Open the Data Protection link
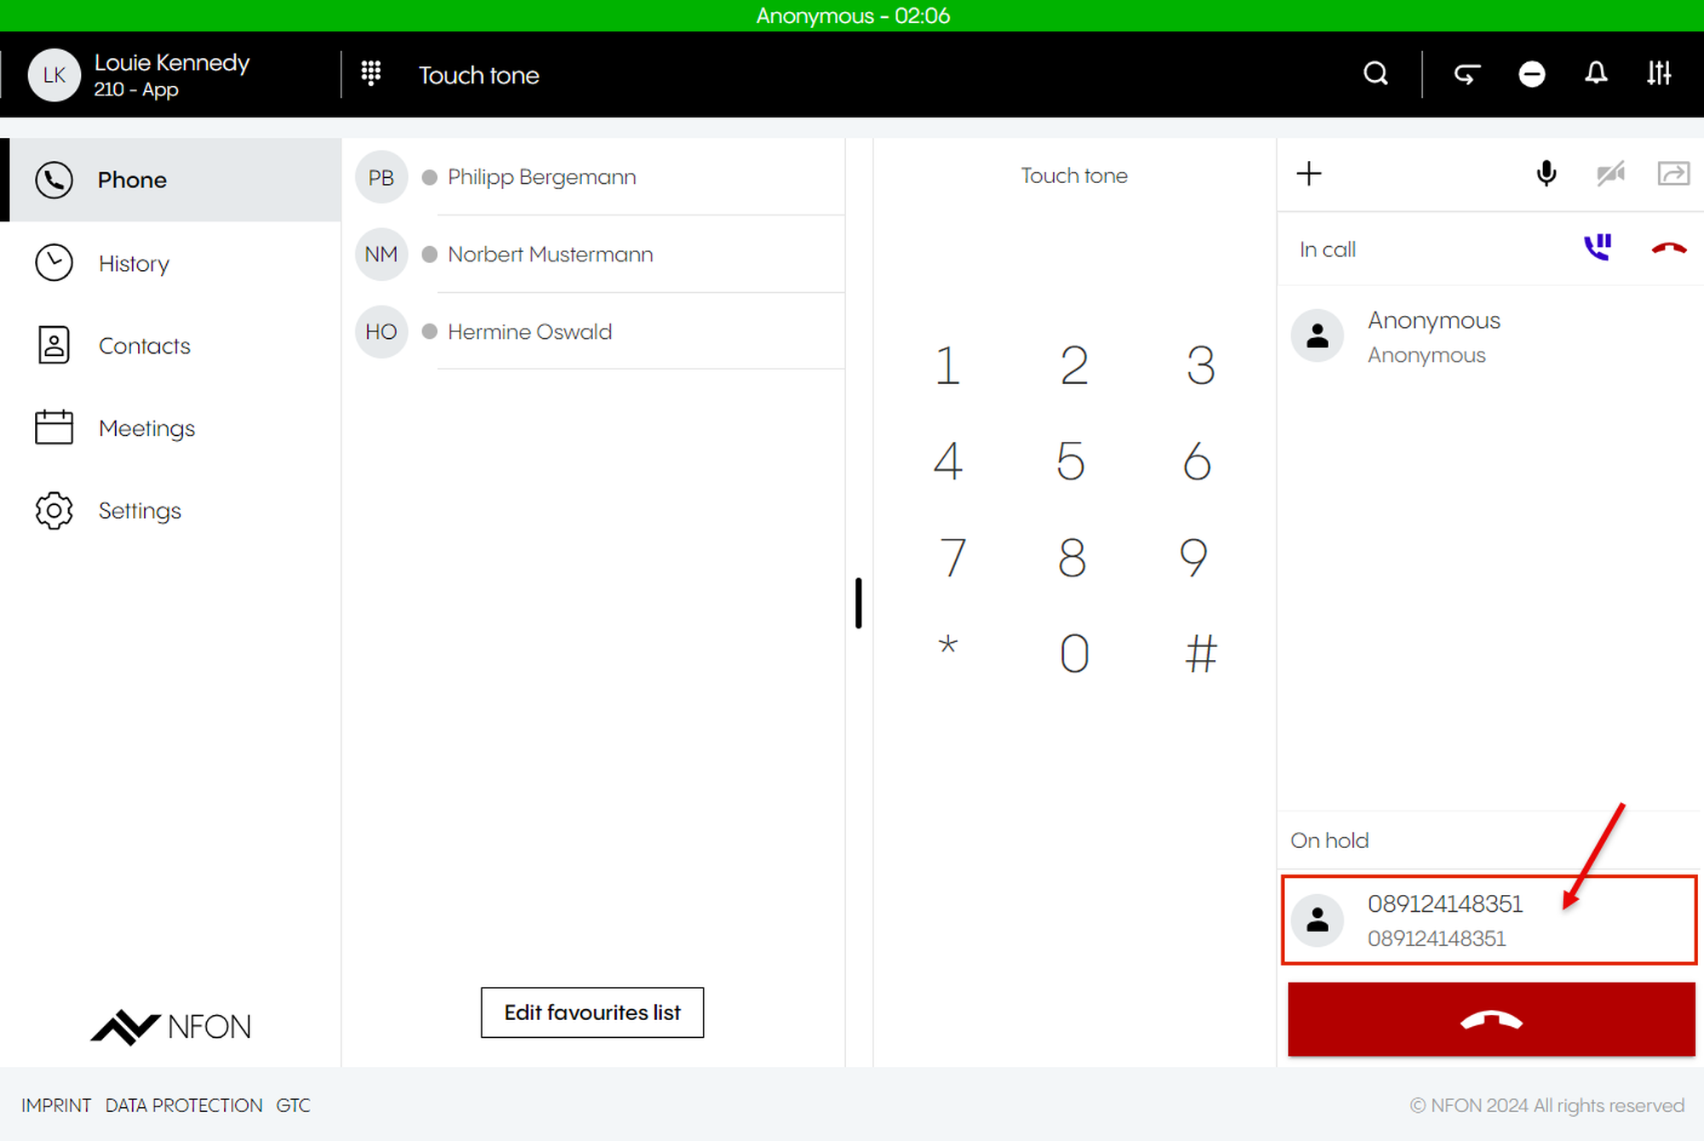The image size is (1704, 1141). tap(184, 1105)
